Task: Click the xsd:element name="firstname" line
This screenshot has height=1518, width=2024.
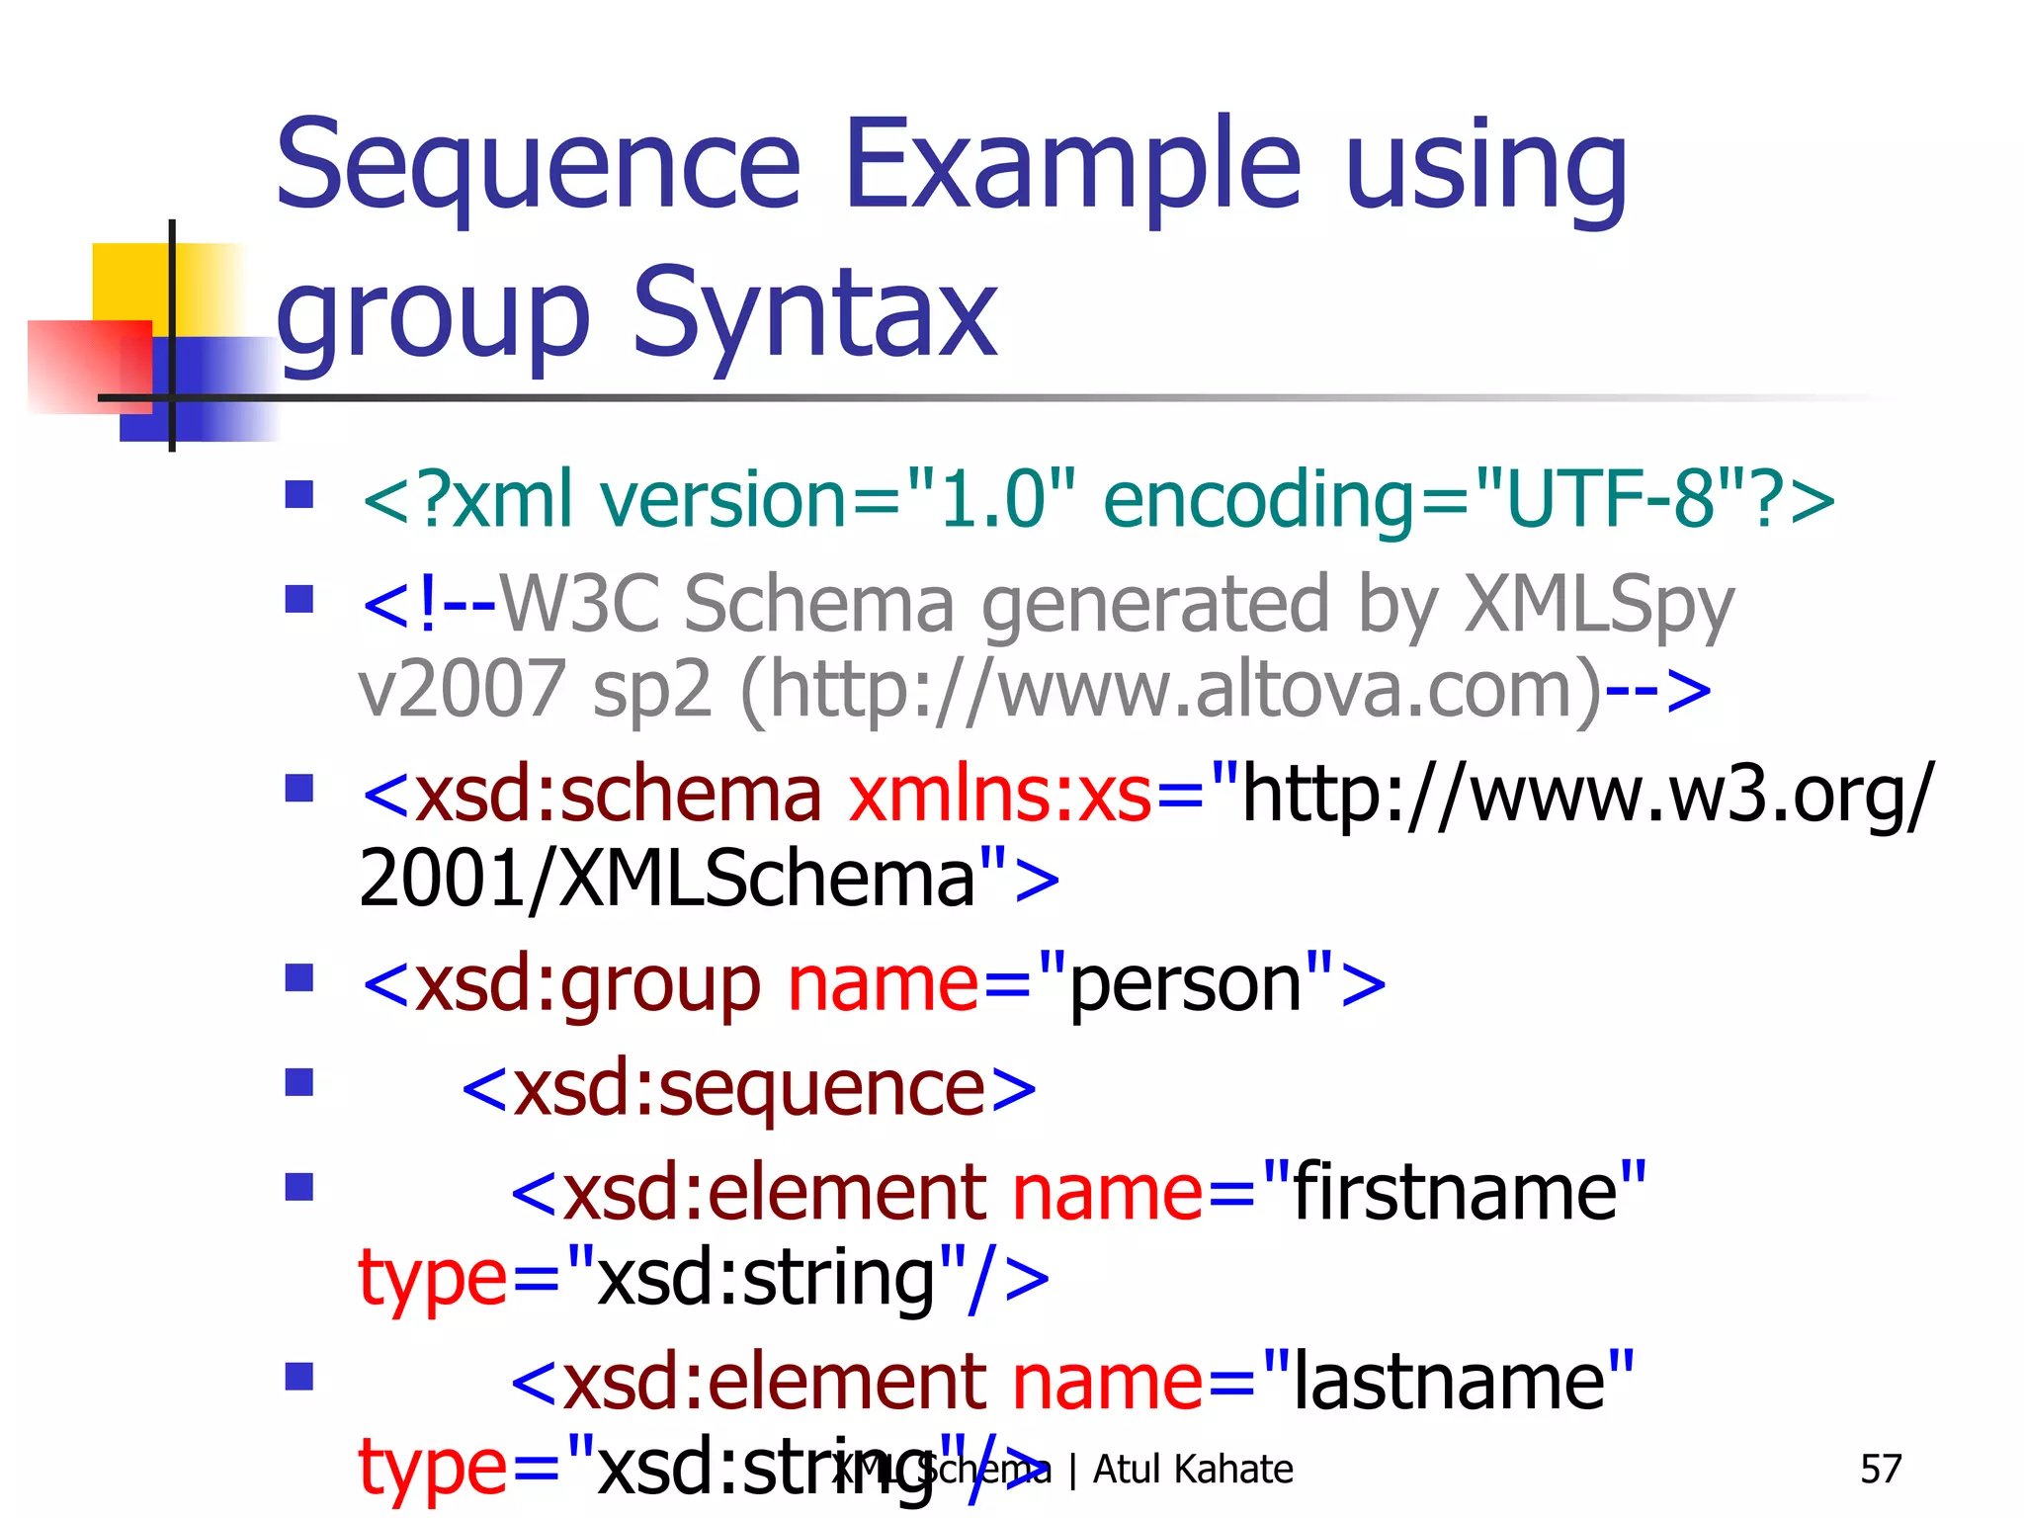Action: pos(1078,1192)
